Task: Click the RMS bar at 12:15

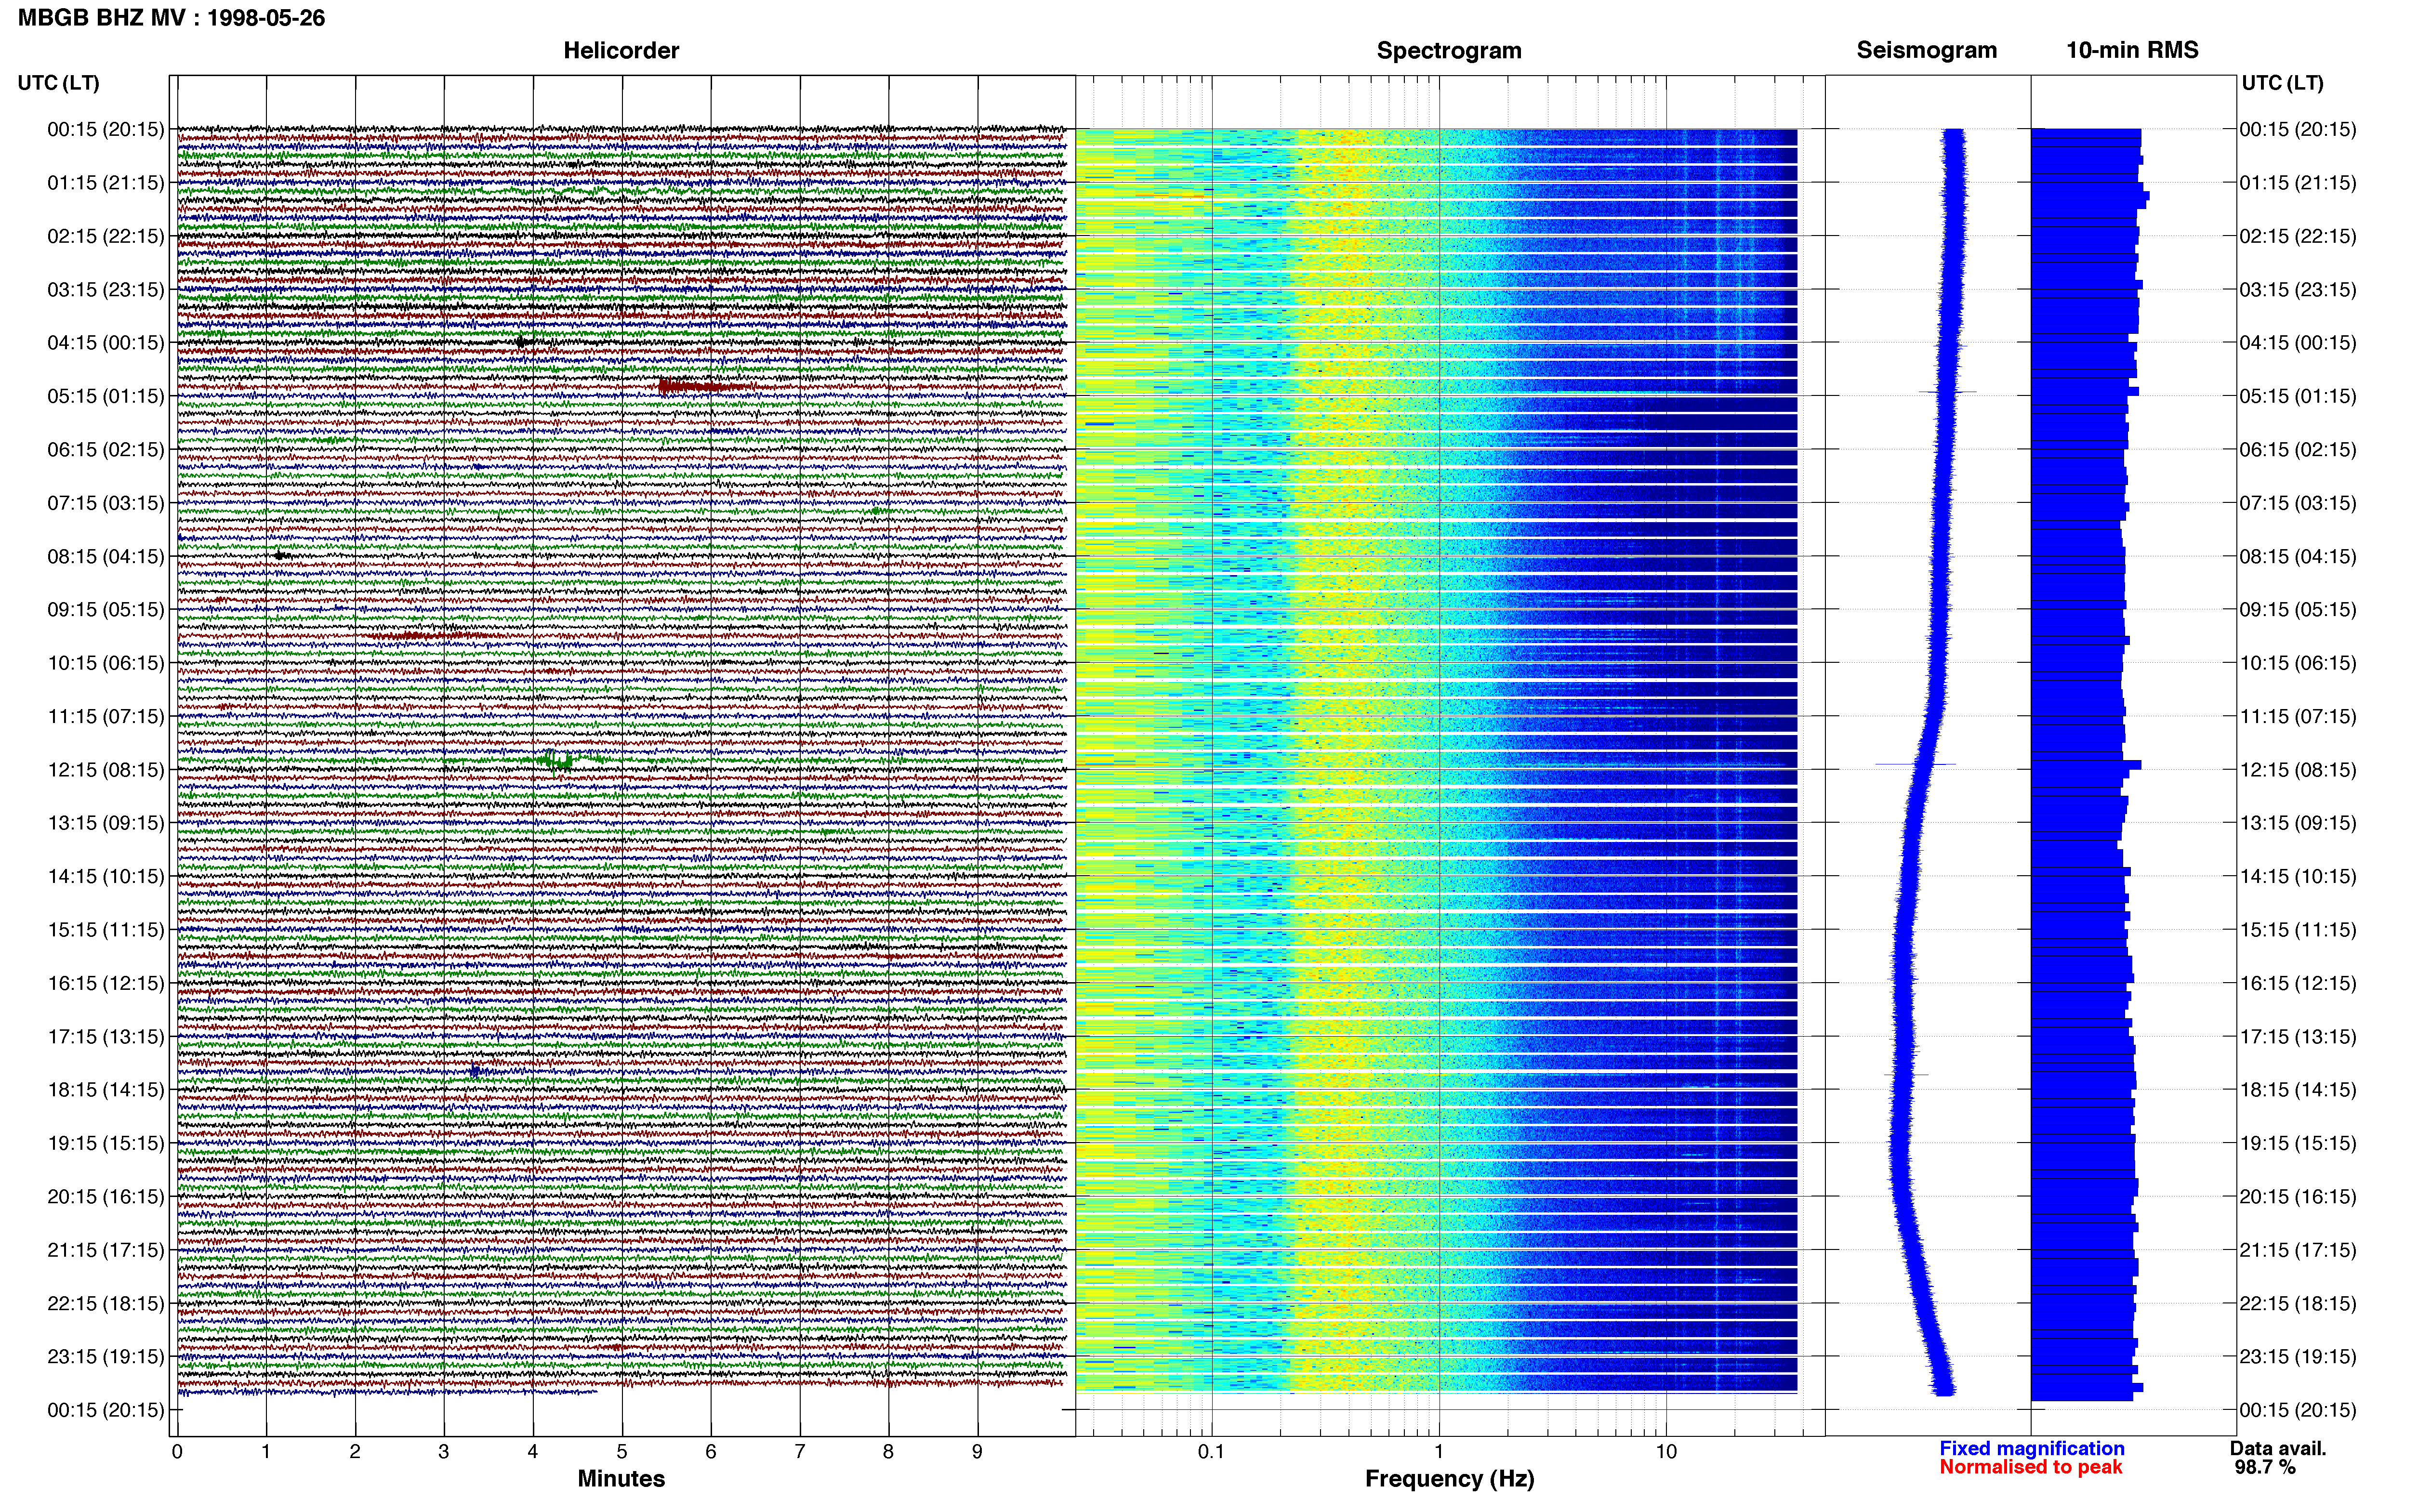Action: click(x=2086, y=765)
